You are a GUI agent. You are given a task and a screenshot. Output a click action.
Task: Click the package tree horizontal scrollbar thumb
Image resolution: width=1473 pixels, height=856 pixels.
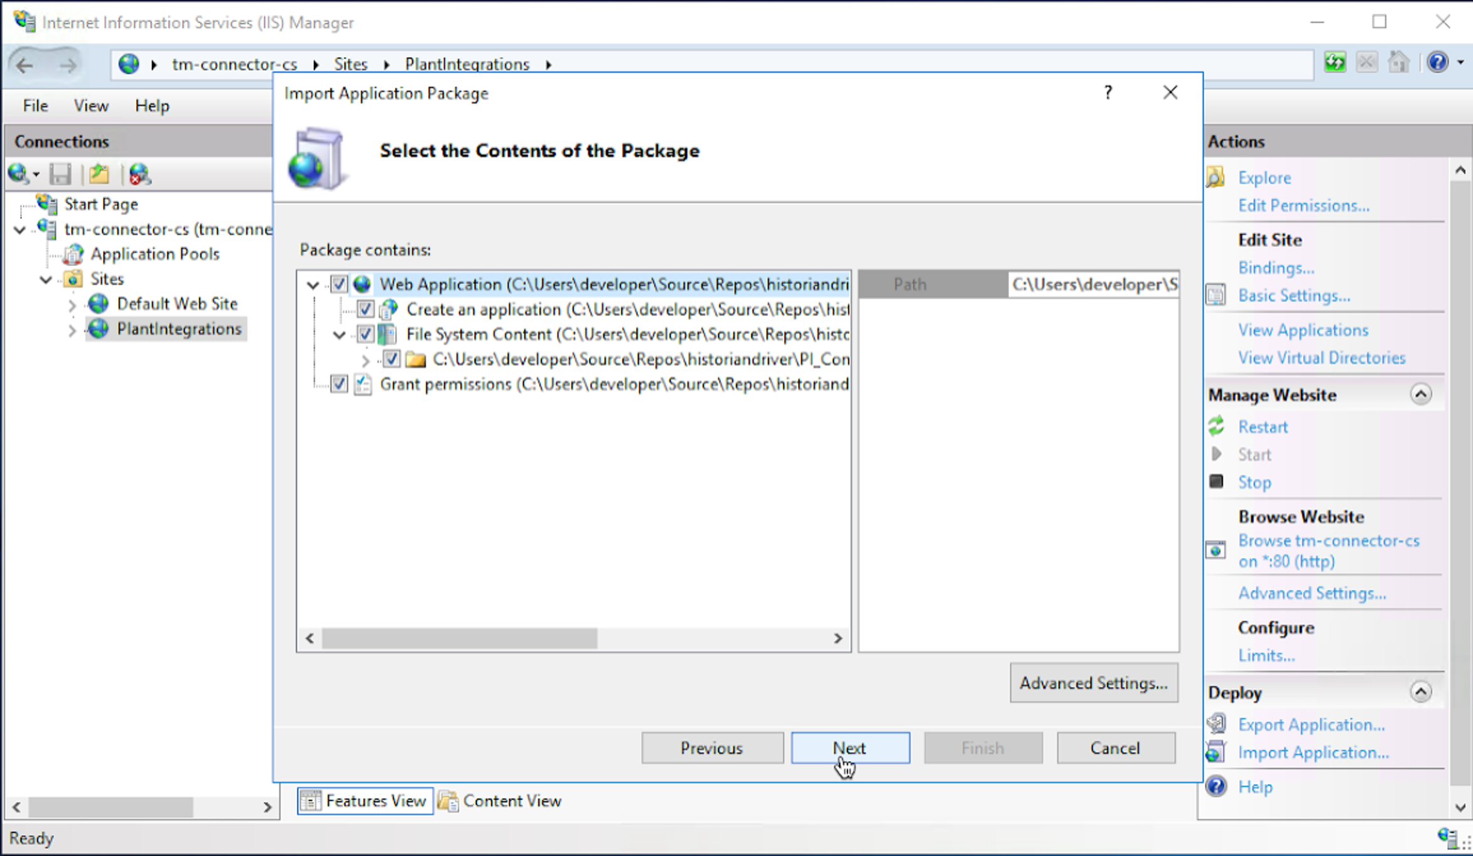pyautogui.click(x=459, y=638)
